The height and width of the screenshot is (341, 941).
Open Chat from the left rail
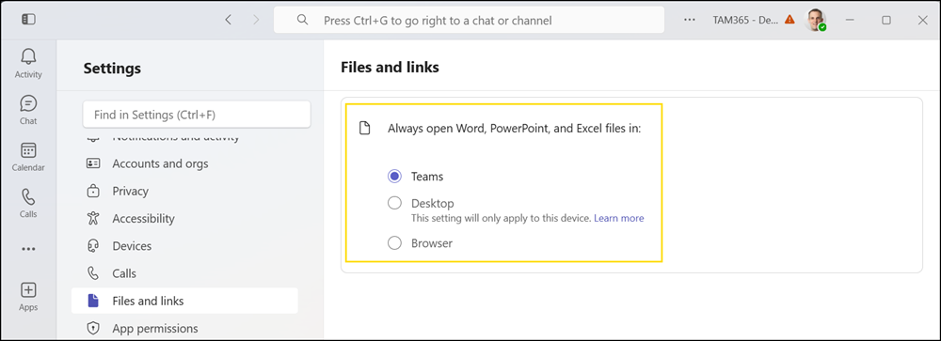pyautogui.click(x=28, y=103)
